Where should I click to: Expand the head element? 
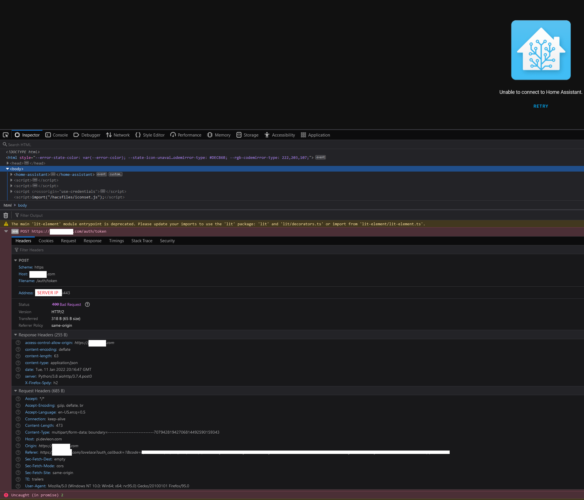8,163
